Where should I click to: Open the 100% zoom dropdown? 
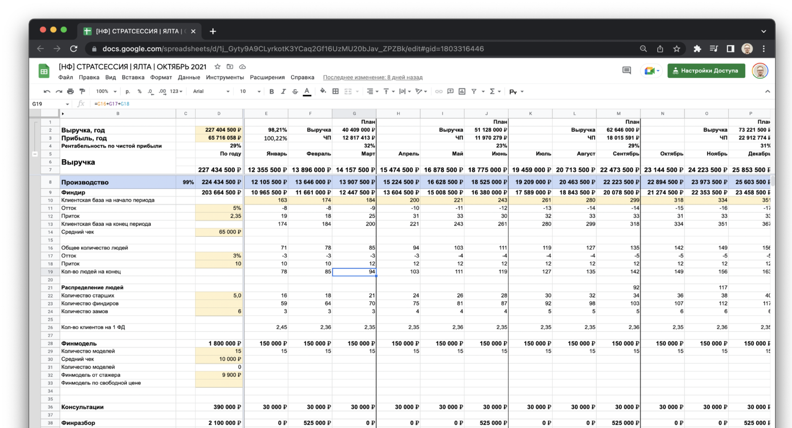click(106, 91)
